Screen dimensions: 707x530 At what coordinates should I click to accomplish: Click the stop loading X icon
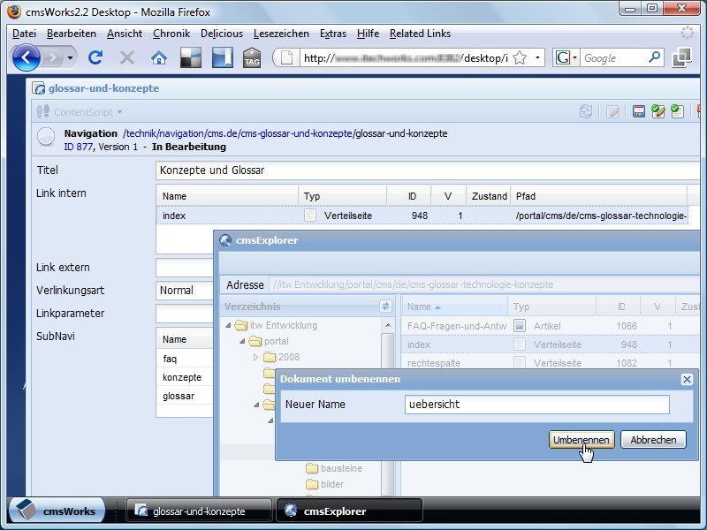point(127,57)
